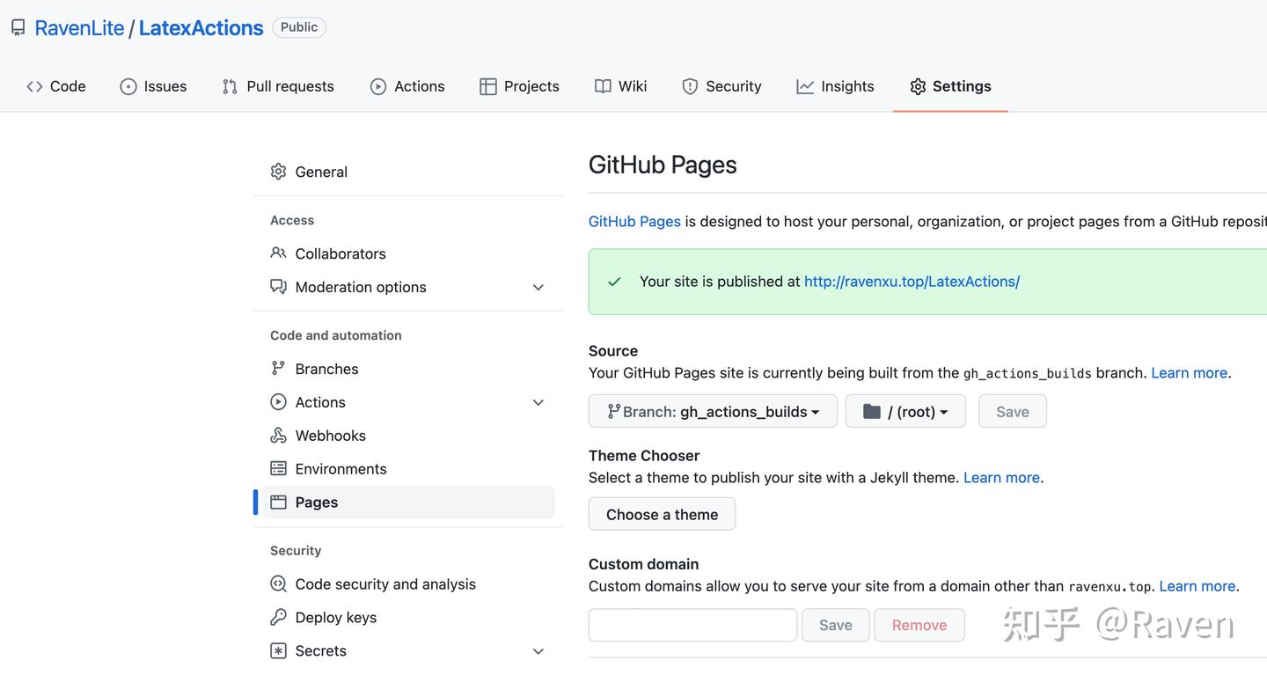This screenshot has height=675, width=1267.
Task: Click the Code security and analysis shield icon
Action: 278,583
